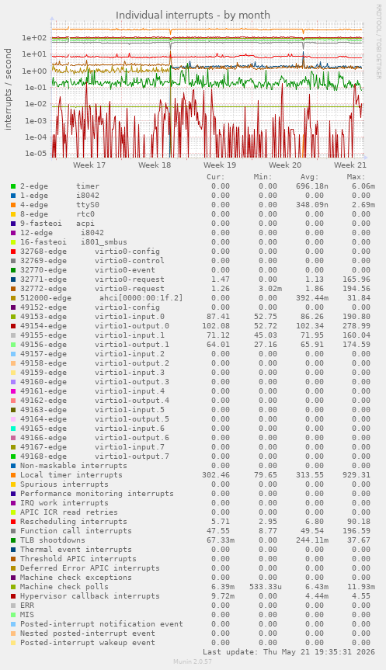
Task: Click the Cur column header
Action: [216, 177]
